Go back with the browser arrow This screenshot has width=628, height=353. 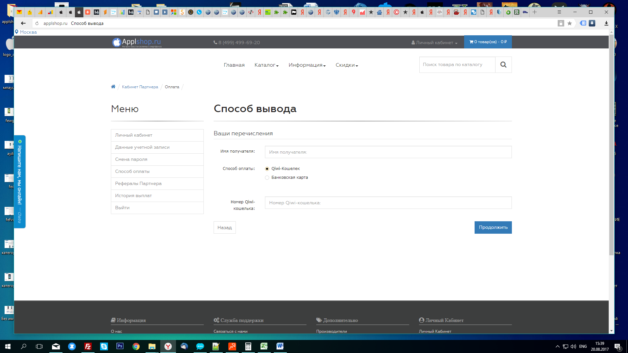23,23
